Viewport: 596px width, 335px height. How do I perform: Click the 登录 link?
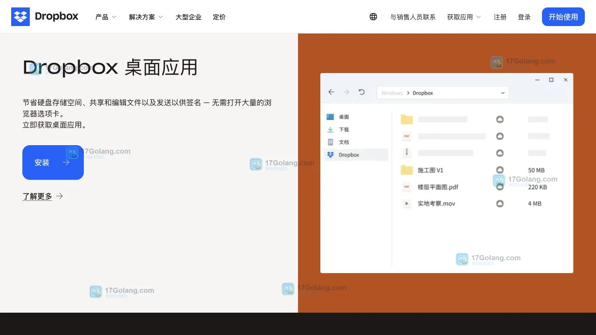click(524, 17)
